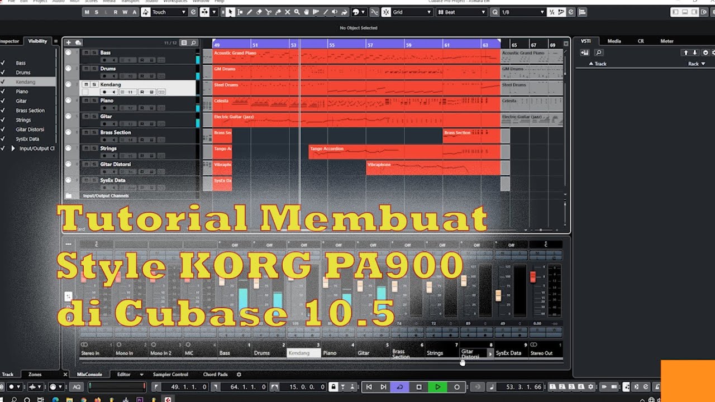Image resolution: width=715 pixels, height=402 pixels.
Task: Click the Acoustic Grand Piano MIDI part
Action: [x=356, y=56]
